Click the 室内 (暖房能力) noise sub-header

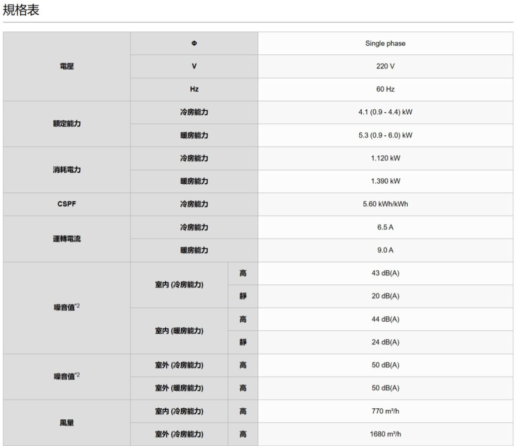[179, 331]
